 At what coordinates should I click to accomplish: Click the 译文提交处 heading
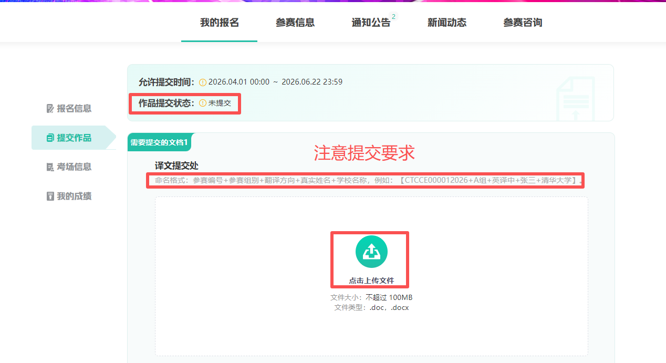click(176, 165)
